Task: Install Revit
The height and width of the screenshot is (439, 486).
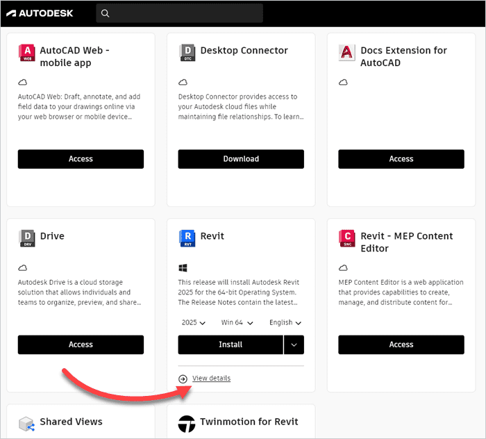Action: point(231,345)
